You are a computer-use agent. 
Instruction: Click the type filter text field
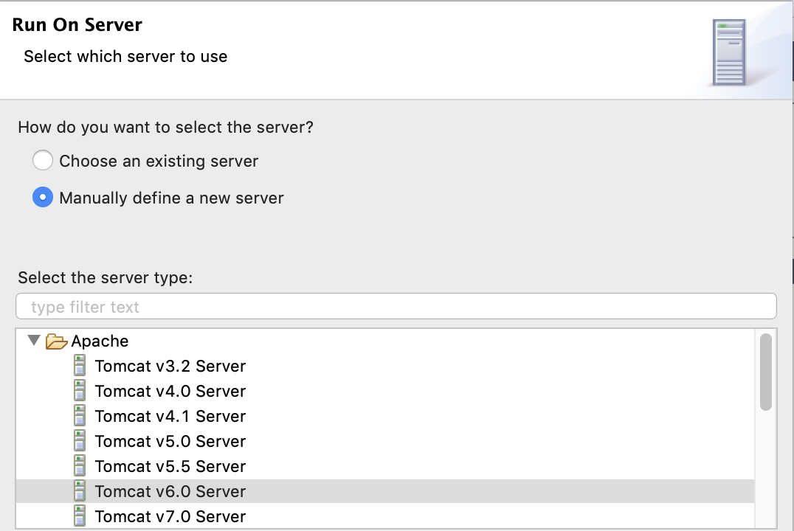396,306
